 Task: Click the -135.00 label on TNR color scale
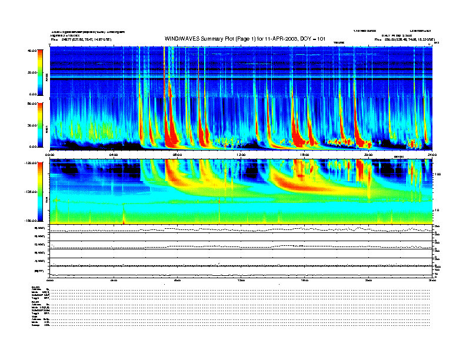point(31,192)
